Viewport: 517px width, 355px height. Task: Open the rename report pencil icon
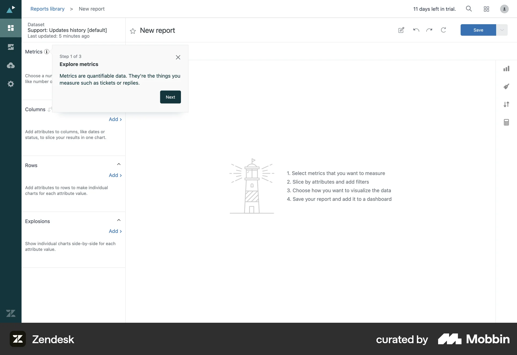[x=401, y=30]
